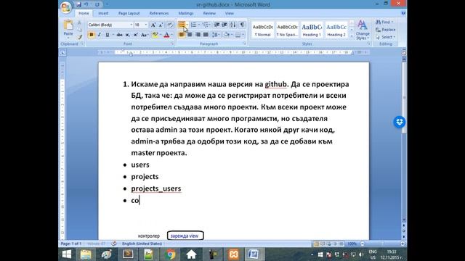Expand the Font dialog launcher

(x=172, y=43)
